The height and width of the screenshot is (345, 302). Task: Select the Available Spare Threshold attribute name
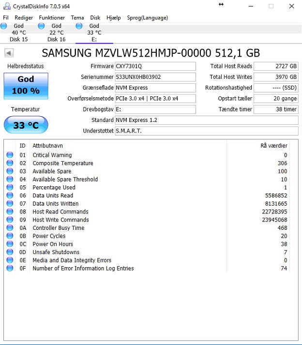coord(65,180)
